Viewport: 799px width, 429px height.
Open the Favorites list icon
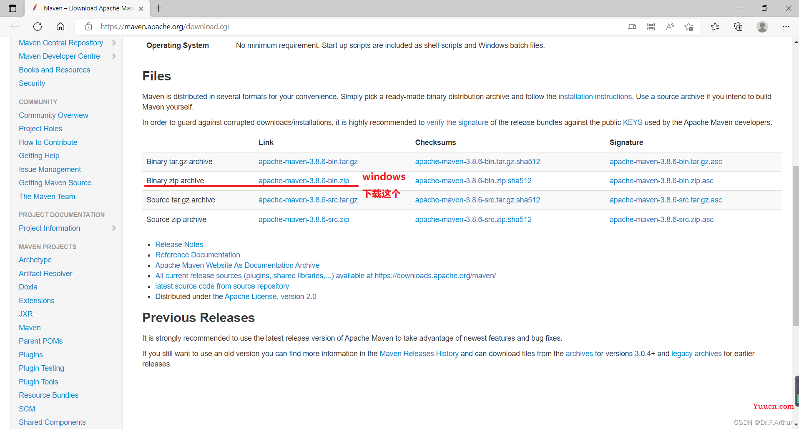[715, 27]
